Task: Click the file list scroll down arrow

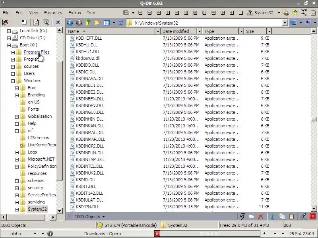Action: 314,208
